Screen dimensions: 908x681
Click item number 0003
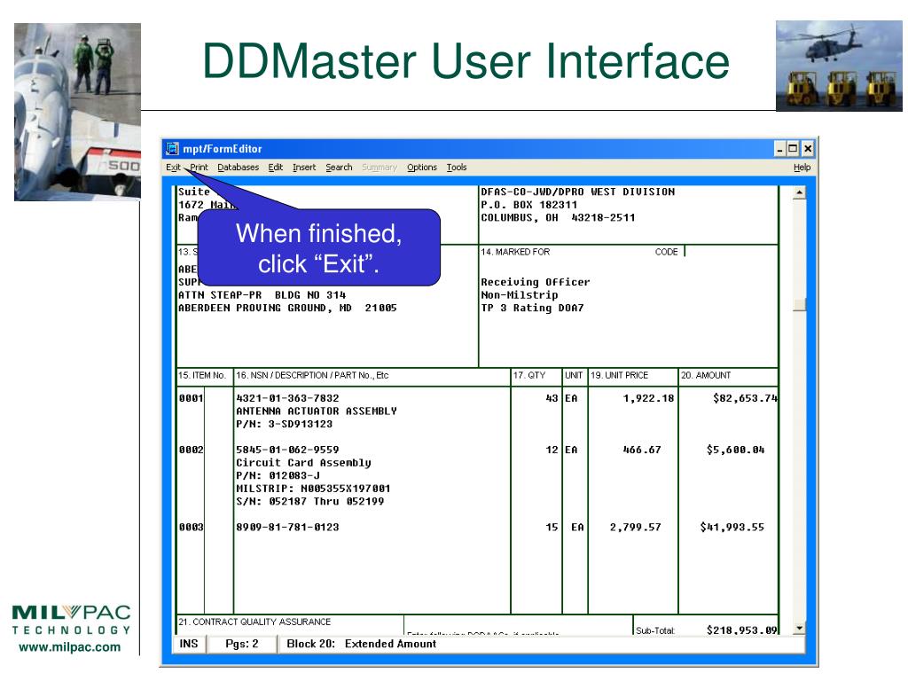[x=192, y=528]
